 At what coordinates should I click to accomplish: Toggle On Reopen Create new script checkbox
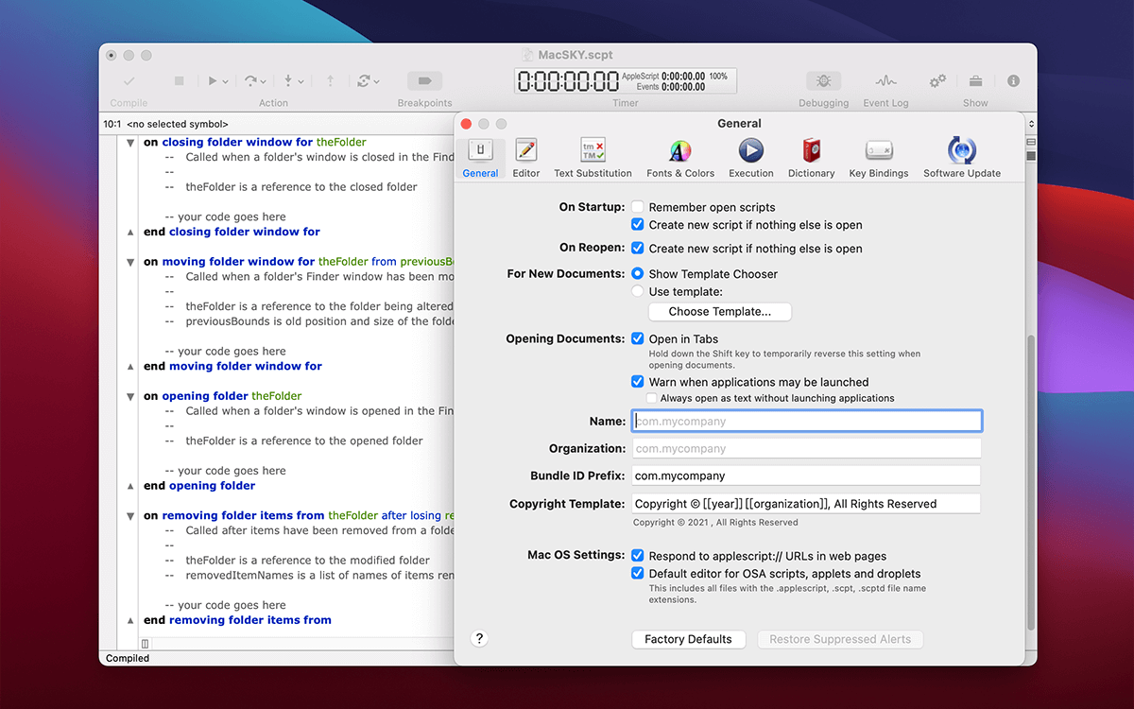coord(638,249)
